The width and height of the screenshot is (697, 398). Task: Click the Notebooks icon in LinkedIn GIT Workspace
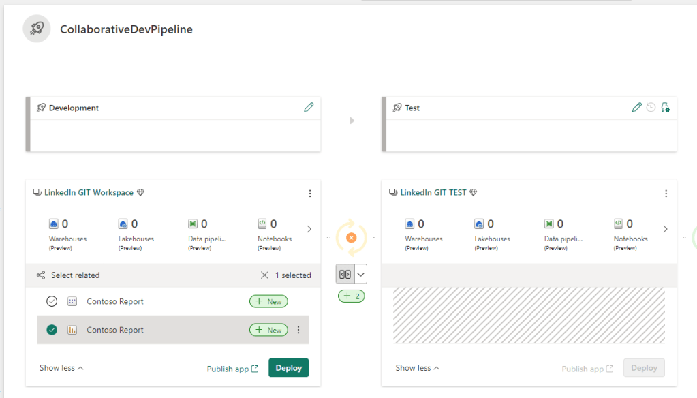(x=262, y=223)
